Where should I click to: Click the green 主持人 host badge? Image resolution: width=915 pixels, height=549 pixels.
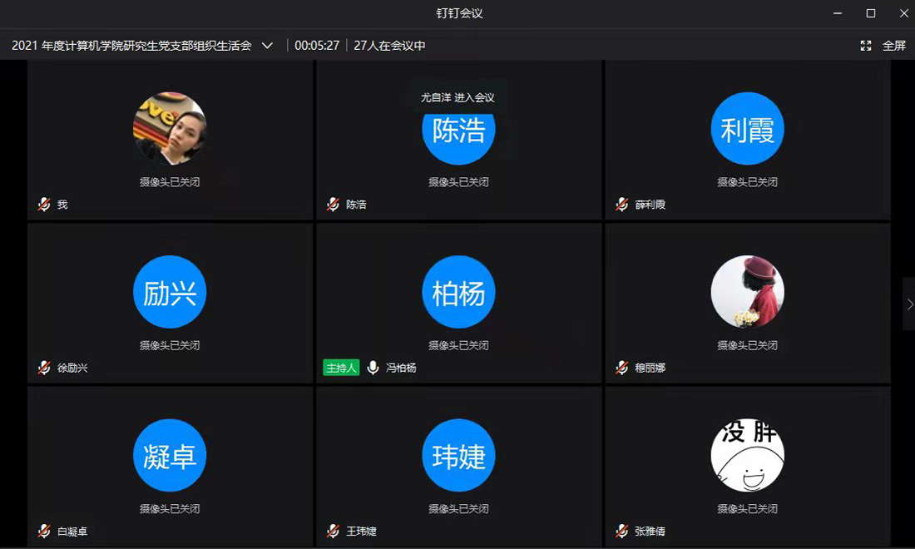341,368
